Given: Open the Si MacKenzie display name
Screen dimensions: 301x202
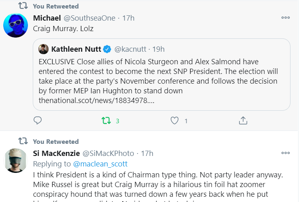Looking at the screenshot, I should (x=56, y=154).
